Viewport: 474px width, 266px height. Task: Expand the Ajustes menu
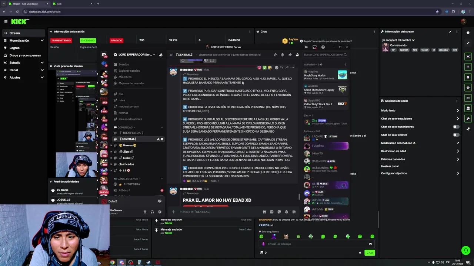24,78
